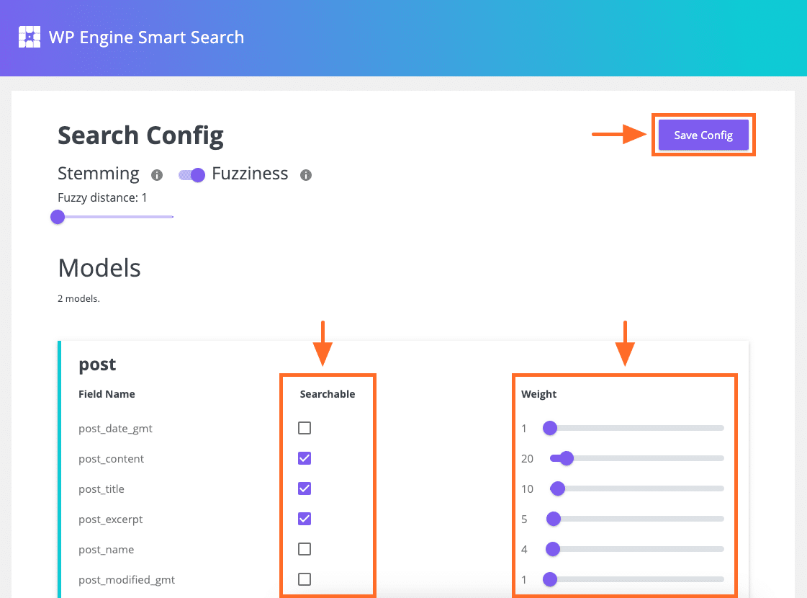Open the Stemming info tooltip icon
Screen dimensions: 807x598
coord(156,174)
